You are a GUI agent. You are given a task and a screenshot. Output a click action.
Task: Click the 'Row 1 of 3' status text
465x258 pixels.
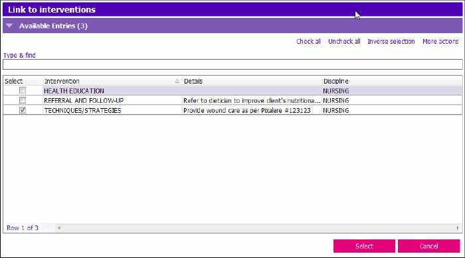(x=23, y=227)
